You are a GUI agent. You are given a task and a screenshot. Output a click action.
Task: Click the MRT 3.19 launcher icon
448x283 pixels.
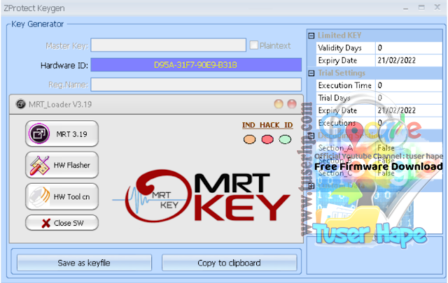[x=39, y=133]
